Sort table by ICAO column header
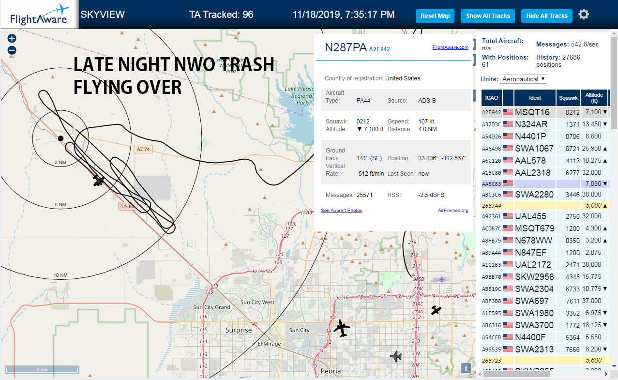 point(492,98)
